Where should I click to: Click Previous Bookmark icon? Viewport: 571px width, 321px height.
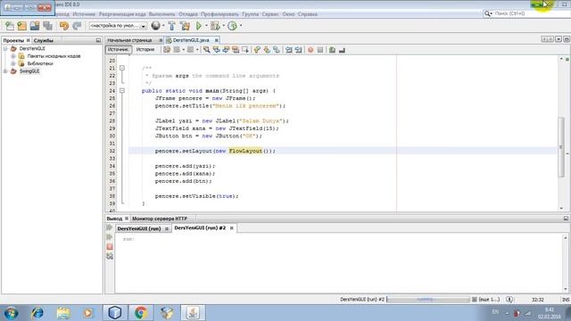coord(257,50)
